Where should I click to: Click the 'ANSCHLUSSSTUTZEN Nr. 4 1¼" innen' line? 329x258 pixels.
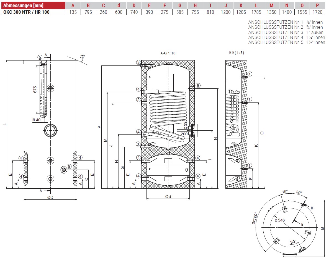point(287,37)
